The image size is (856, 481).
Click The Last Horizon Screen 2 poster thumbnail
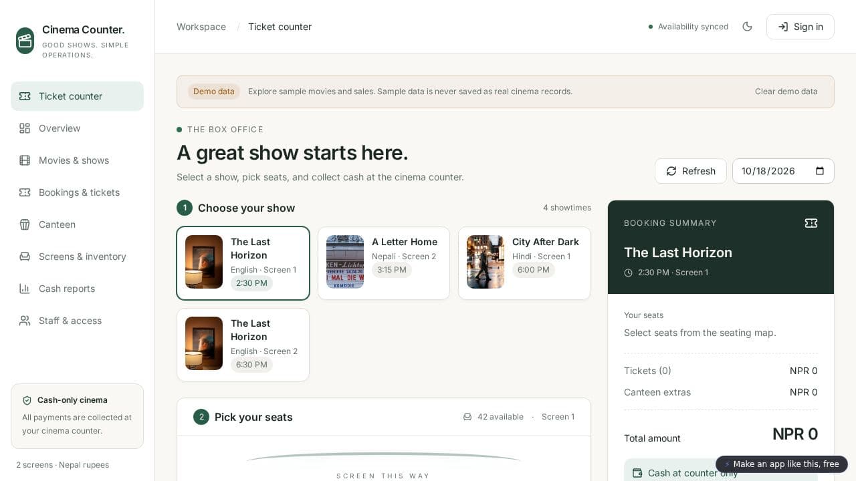pos(204,343)
